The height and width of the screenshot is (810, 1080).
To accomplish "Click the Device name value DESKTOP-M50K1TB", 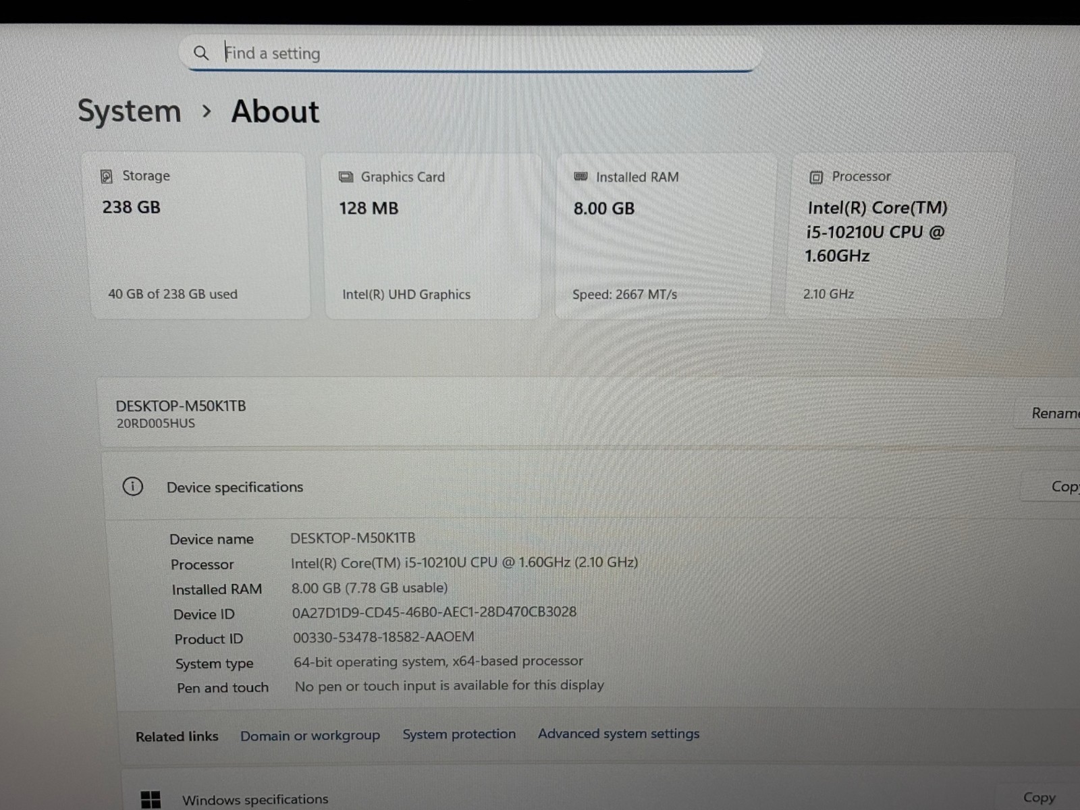I will click(353, 538).
